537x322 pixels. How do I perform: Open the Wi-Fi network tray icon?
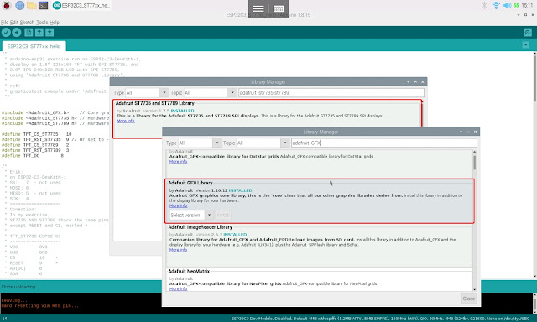[x=496, y=5]
